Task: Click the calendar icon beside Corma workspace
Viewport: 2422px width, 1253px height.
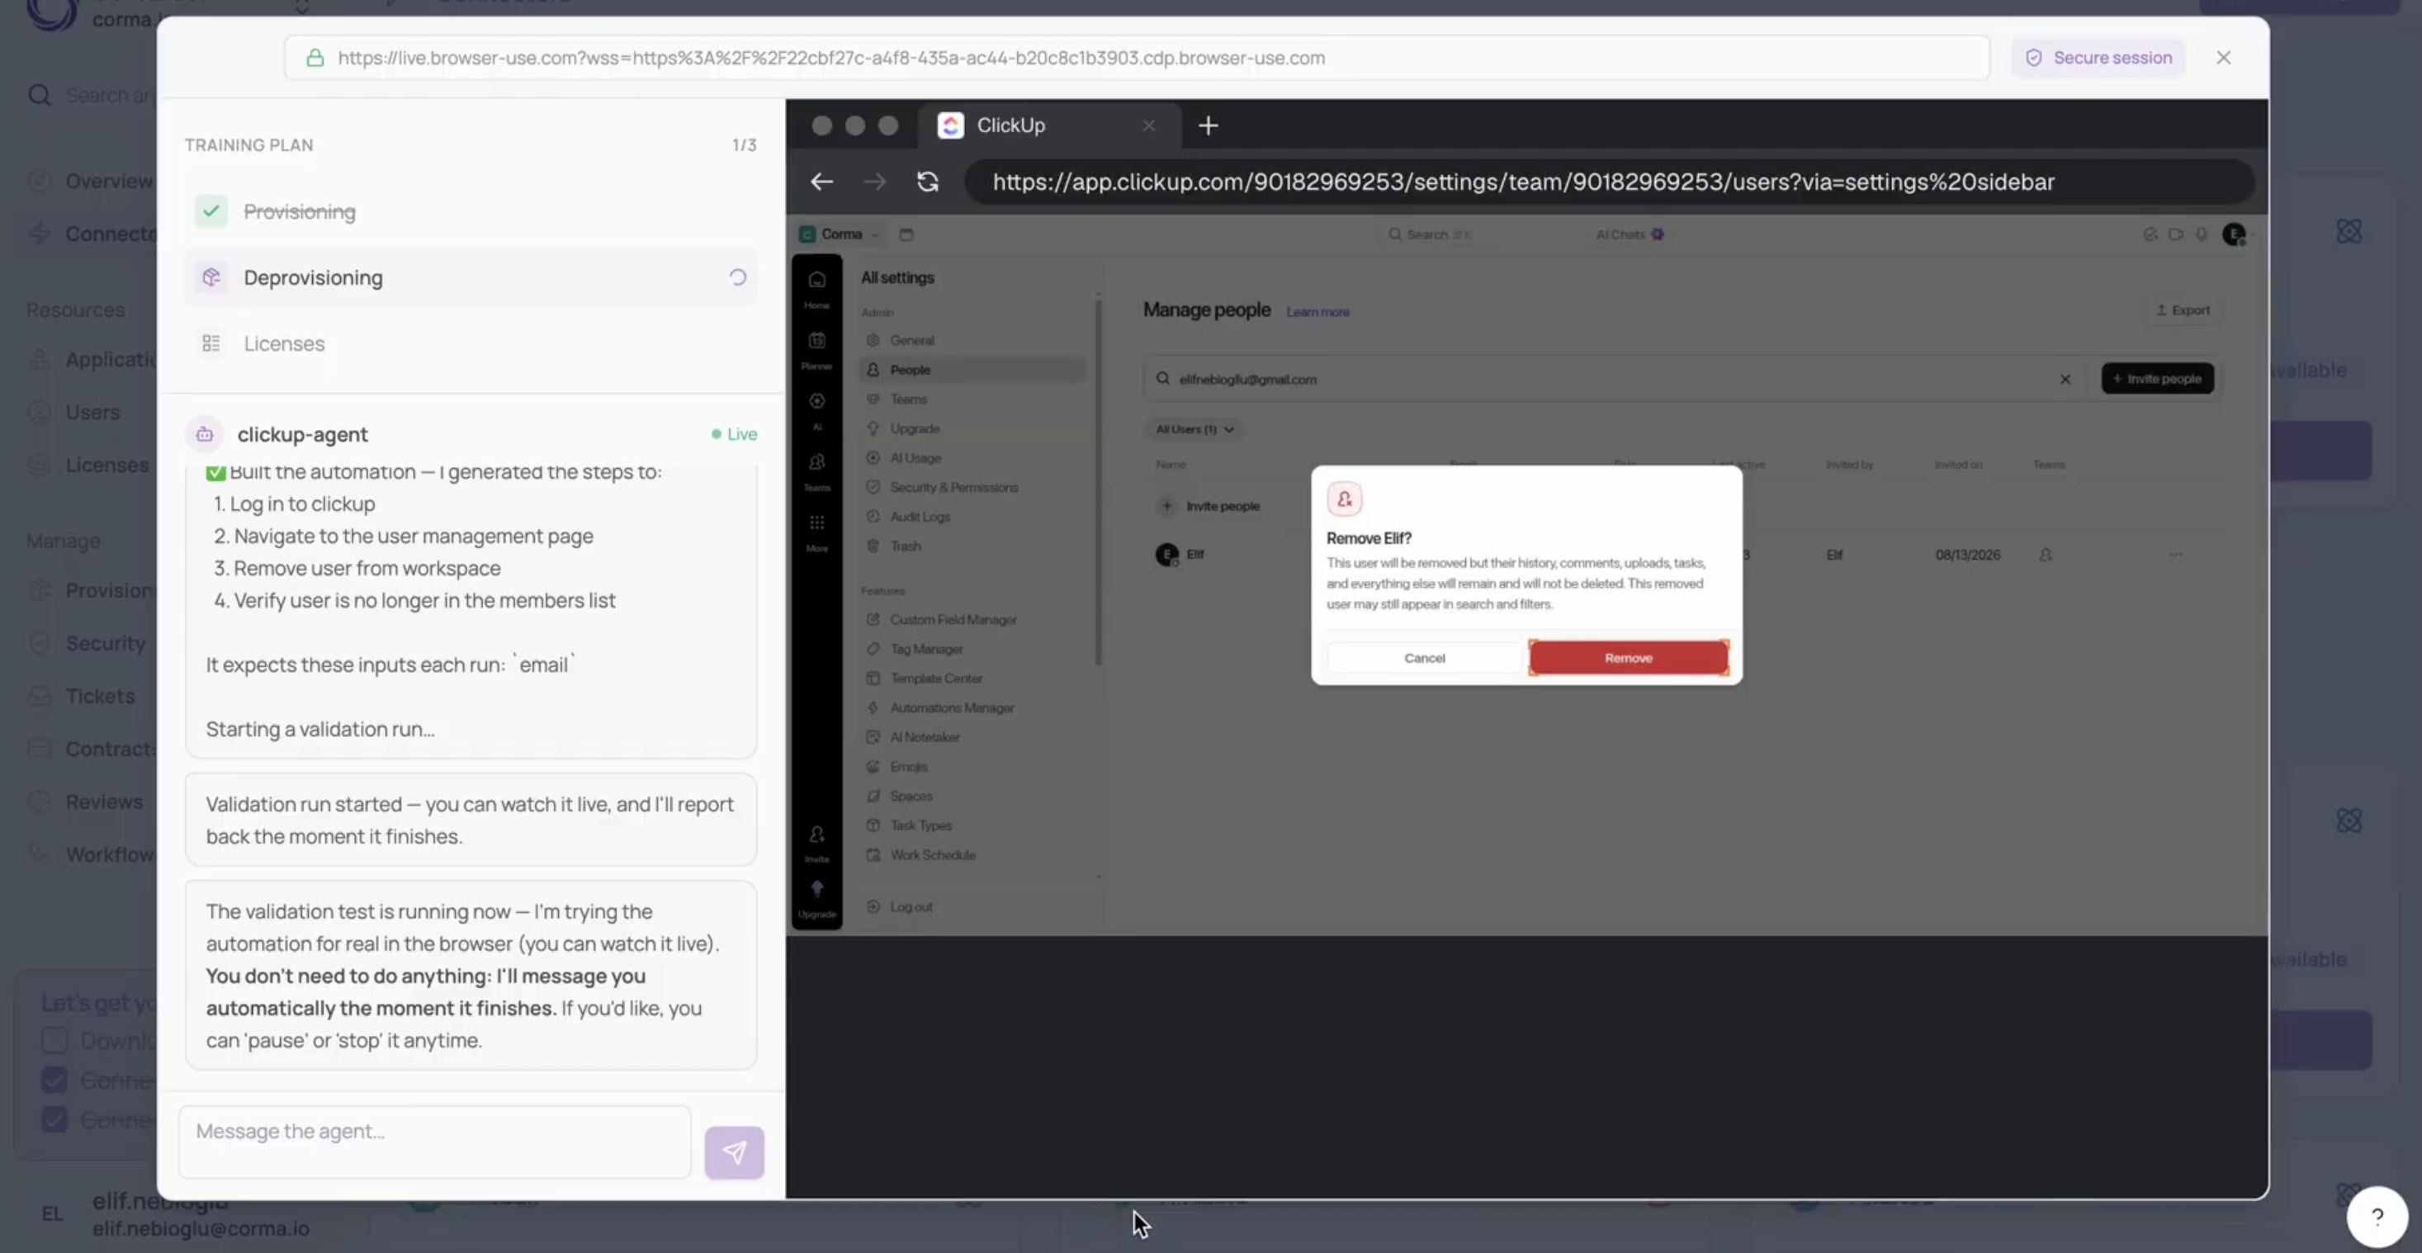Action: [x=906, y=234]
